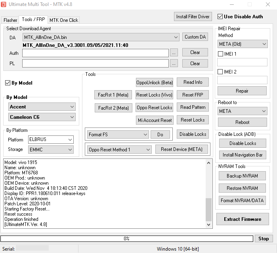
Task: Open the Reboot to META dropdown
Action: (243, 111)
